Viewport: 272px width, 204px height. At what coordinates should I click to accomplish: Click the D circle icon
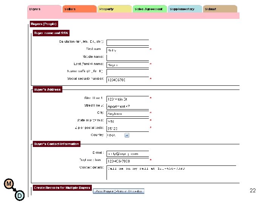20,196
